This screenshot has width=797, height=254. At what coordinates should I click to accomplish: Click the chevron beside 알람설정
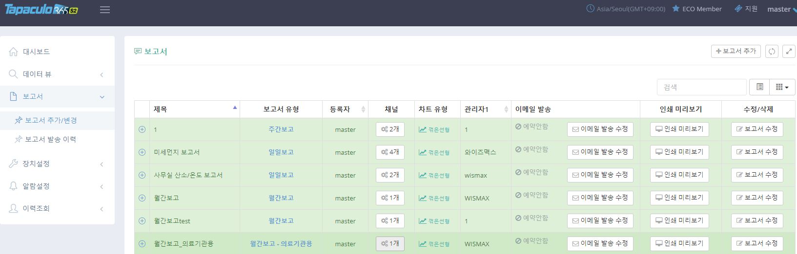coord(102,186)
